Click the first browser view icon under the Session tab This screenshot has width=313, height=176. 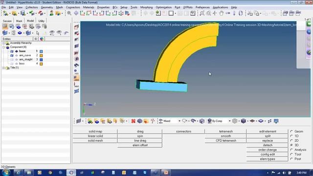(5, 26)
